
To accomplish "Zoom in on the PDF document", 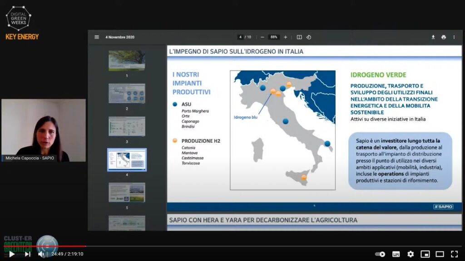I will (286, 37).
